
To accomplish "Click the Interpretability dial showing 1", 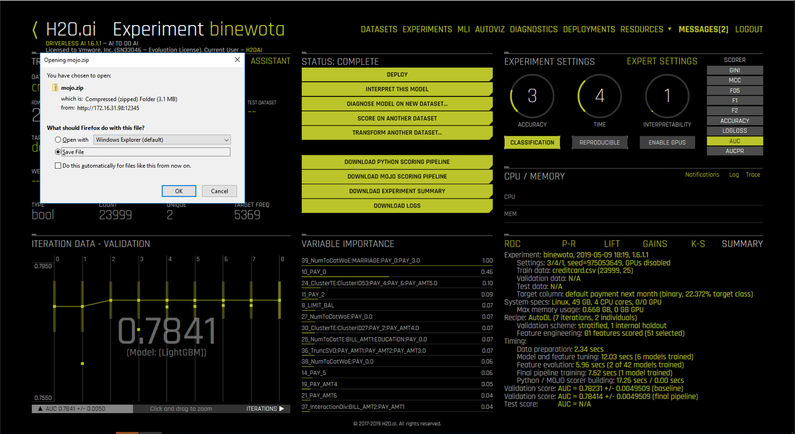I will tap(667, 96).
